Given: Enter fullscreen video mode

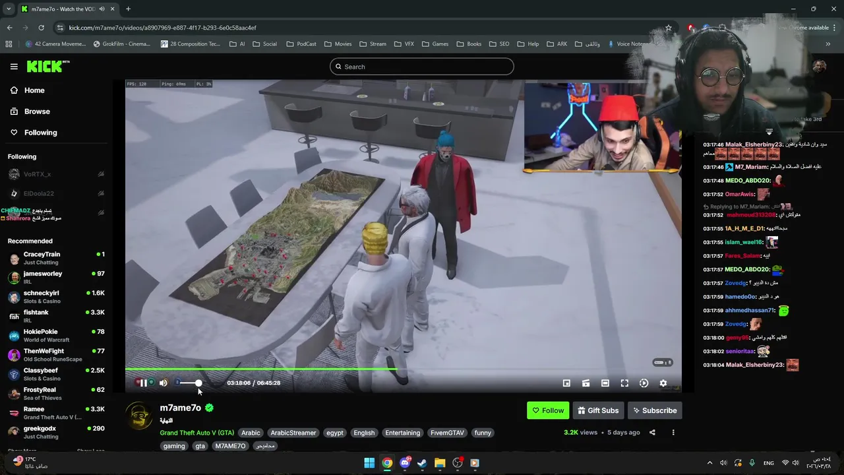Looking at the screenshot, I should (624, 383).
